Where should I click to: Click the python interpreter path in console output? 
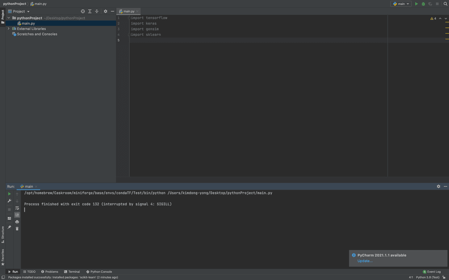click(95, 193)
